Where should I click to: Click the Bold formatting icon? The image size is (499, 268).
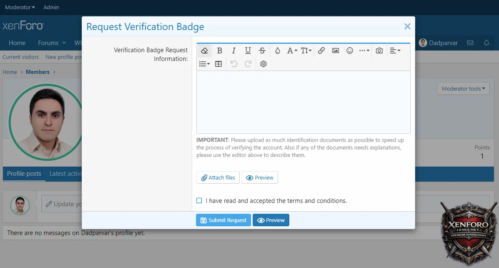(x=220, y=51)
